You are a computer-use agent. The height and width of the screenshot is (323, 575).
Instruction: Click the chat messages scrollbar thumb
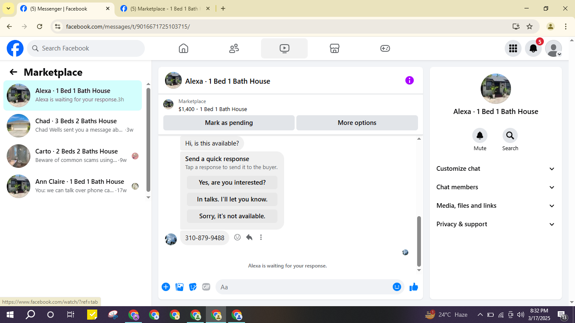419,241
